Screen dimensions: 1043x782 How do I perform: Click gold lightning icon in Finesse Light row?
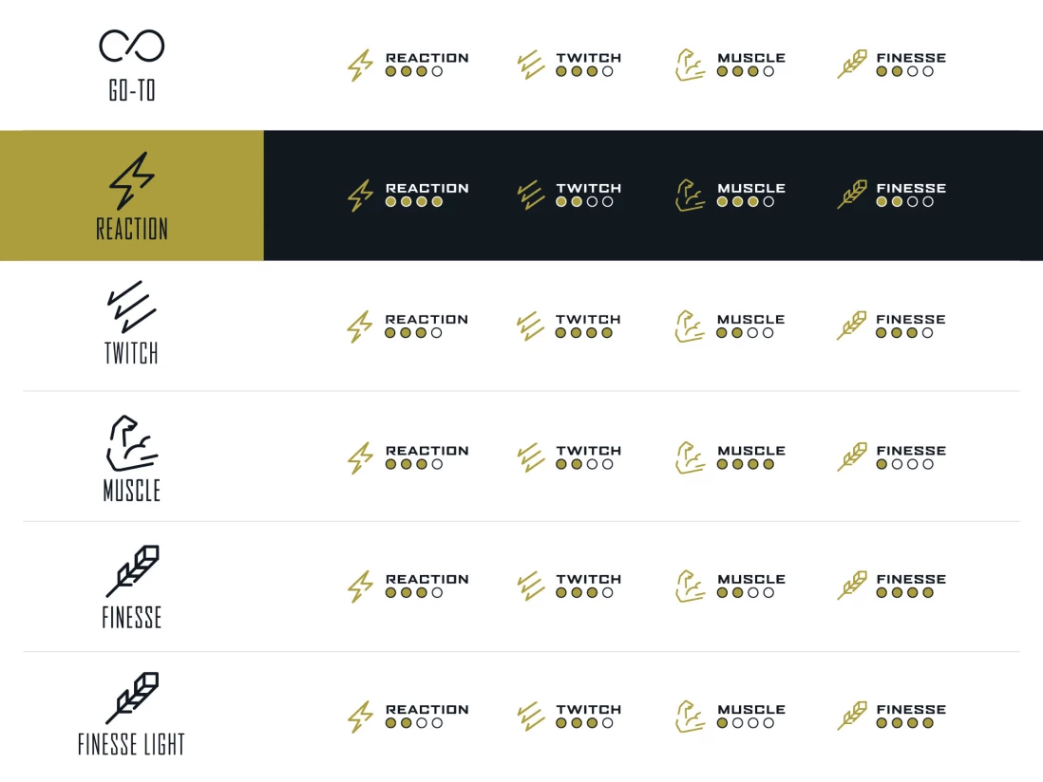pos(360,717)
